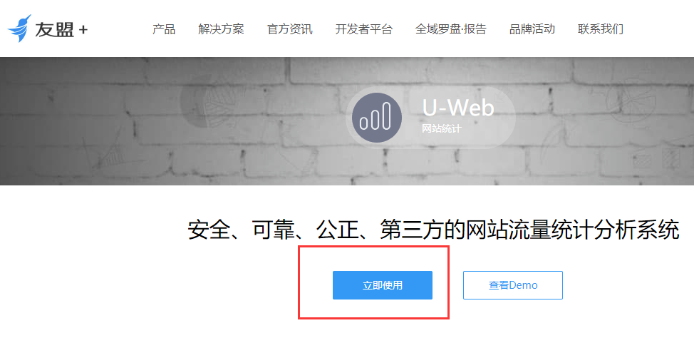Click the 网站统计 subtitle under U-Web
This screenshot has width=694, height=338.
(441, 129)
